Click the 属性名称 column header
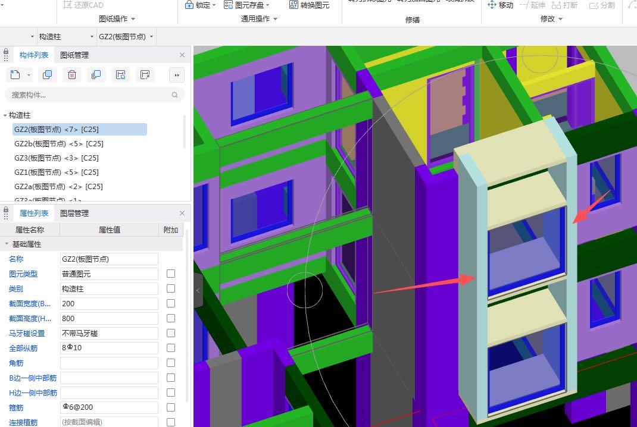637x427 pixels. 30,230
